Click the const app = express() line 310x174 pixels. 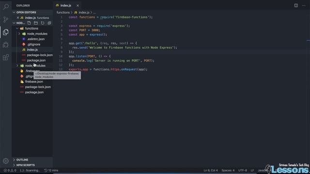pyautogui.click(x=88, y=34)
